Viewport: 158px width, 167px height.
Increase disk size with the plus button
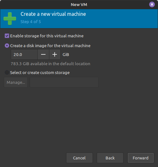(x=55, y=54)
